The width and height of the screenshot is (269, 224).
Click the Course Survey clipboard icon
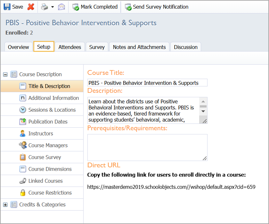coord(23,157)
